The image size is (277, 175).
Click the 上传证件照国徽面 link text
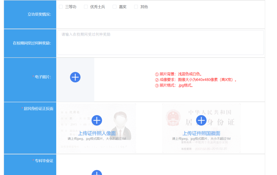tap(201, 133)
